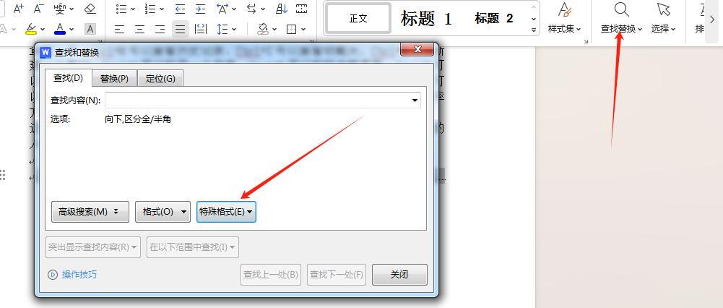Switch to the 查找(D) tab
This screenshot has height=308, width=723.
pos(68,78)
